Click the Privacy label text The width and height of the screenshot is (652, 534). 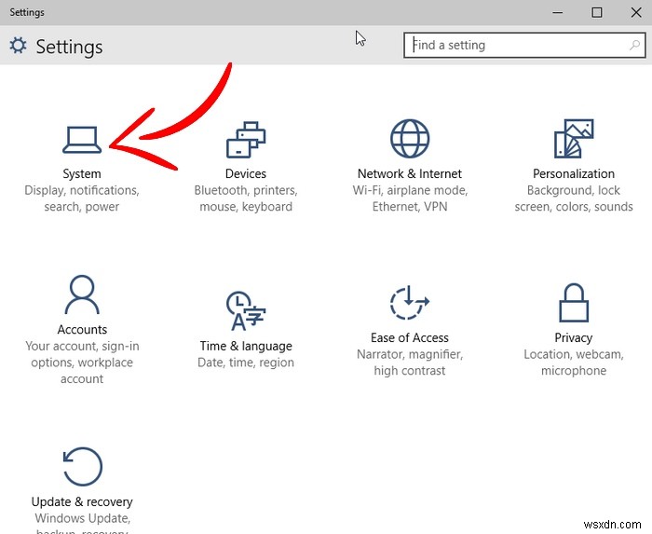[574, 337]
